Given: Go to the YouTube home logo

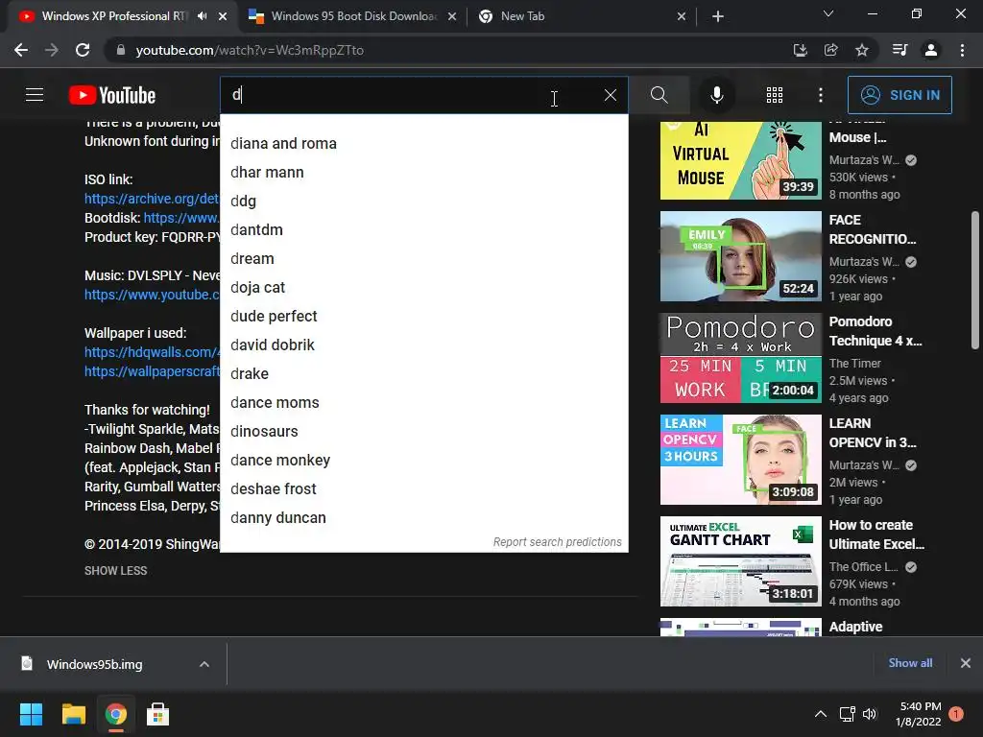Looking at the screenshot, I should point(112,95).
